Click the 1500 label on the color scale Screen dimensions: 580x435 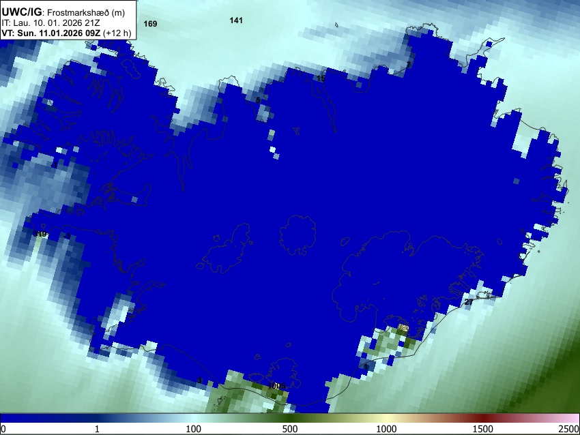pyautogui.click(x=483, y=429)
